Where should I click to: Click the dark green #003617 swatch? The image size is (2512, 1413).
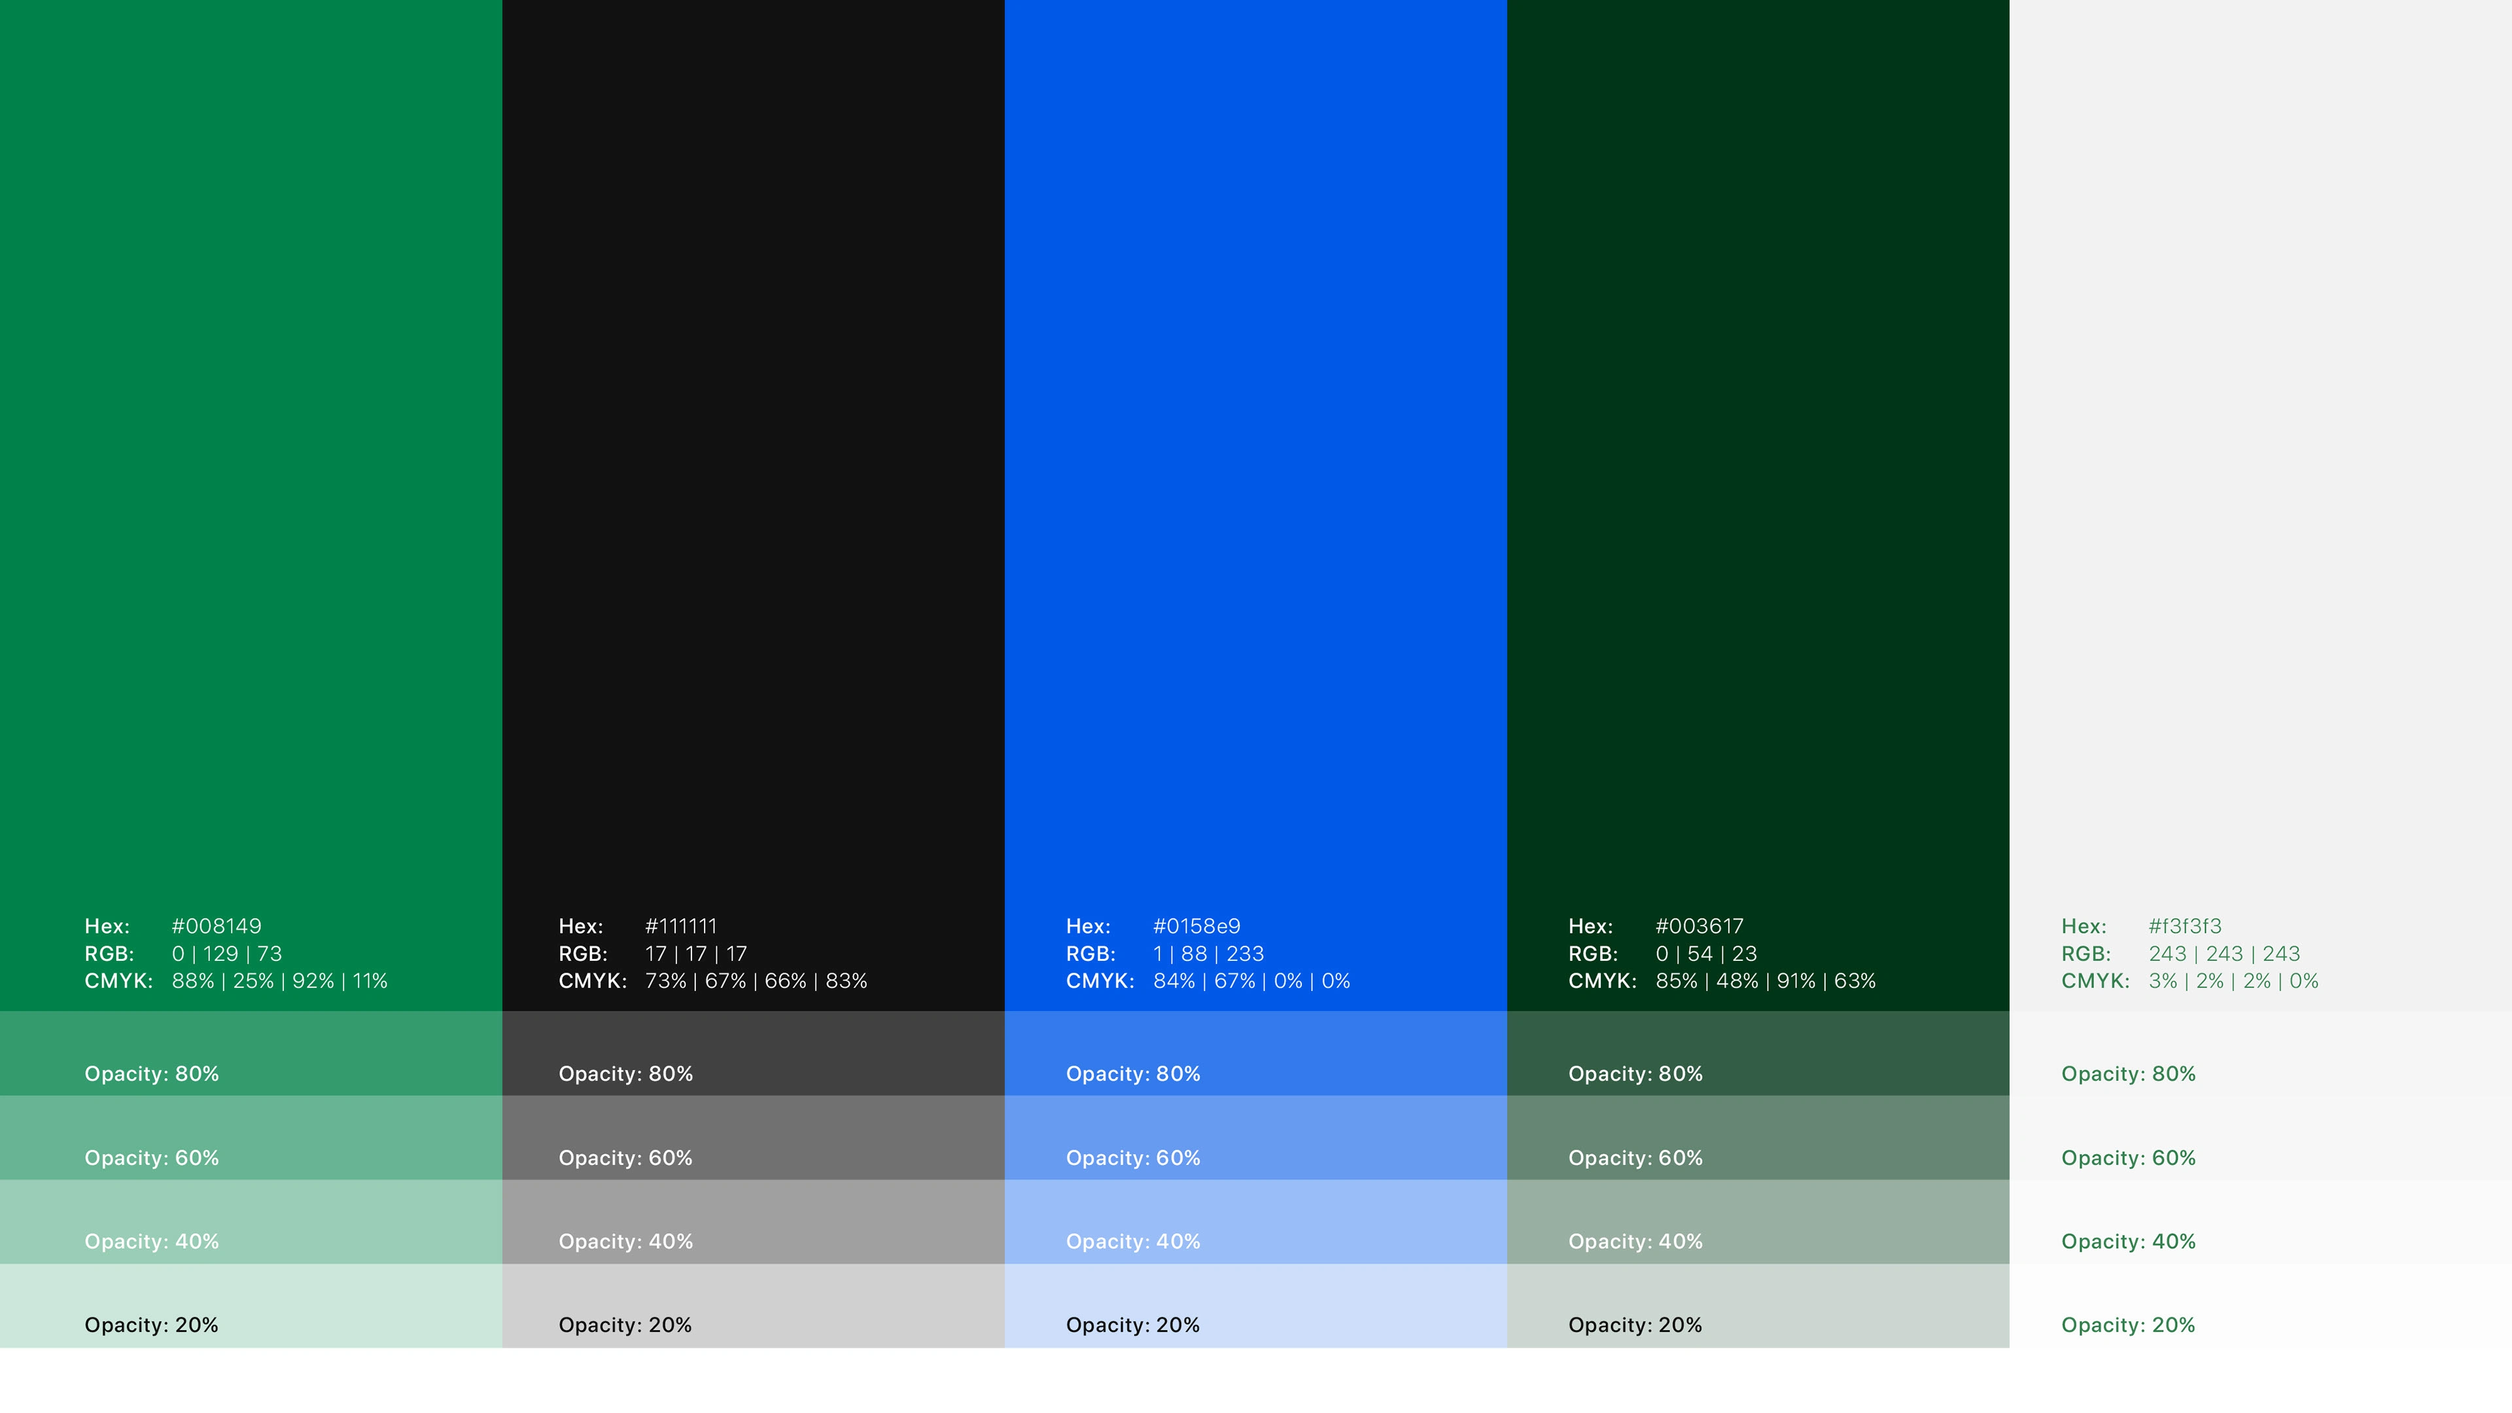point(1757,439)
